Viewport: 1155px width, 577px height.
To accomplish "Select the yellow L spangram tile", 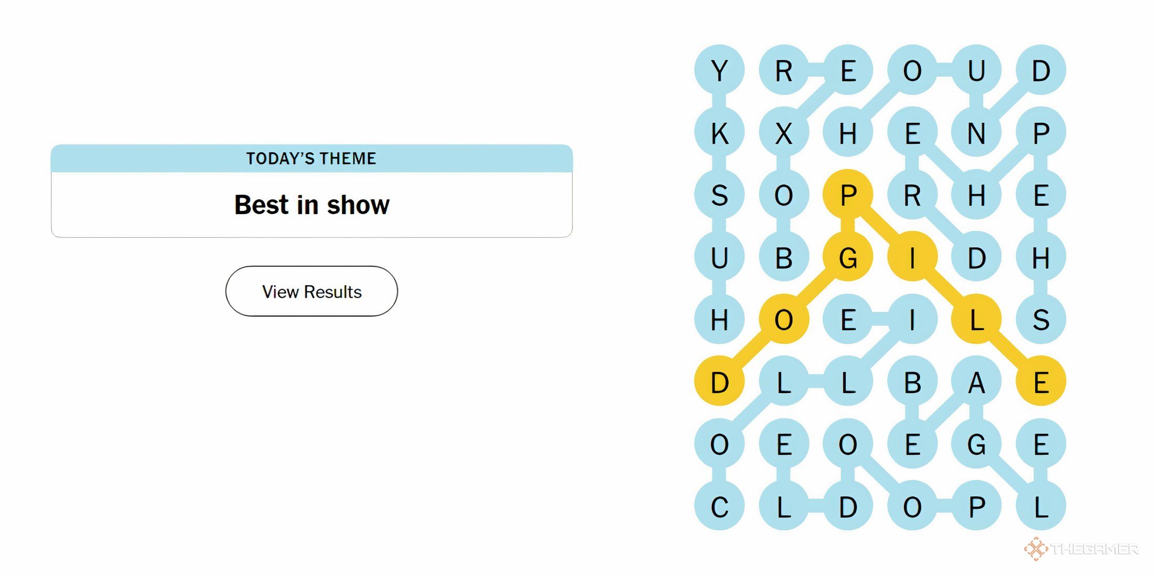I will [x=976, y=319].
